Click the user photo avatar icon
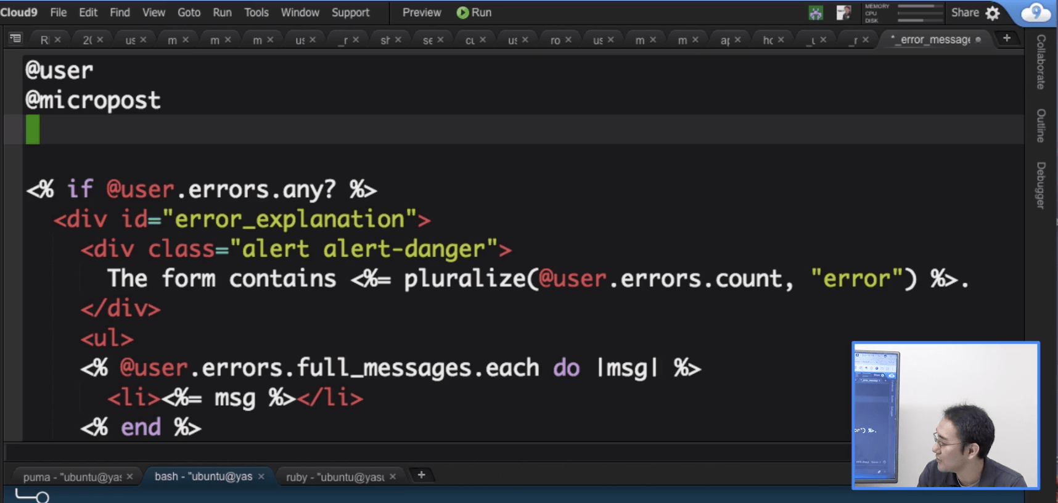 pos(843,12)
